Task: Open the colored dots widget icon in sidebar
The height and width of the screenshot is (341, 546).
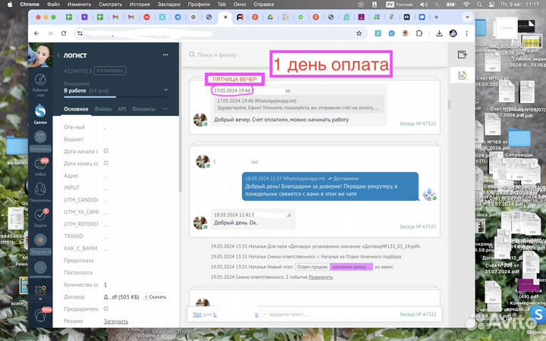Action: pos(40,291)
